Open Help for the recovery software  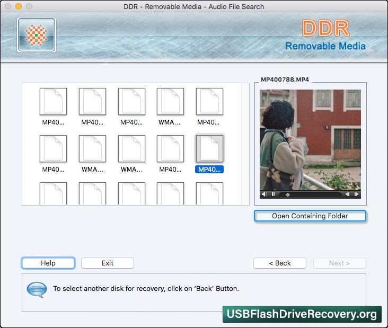48,263
